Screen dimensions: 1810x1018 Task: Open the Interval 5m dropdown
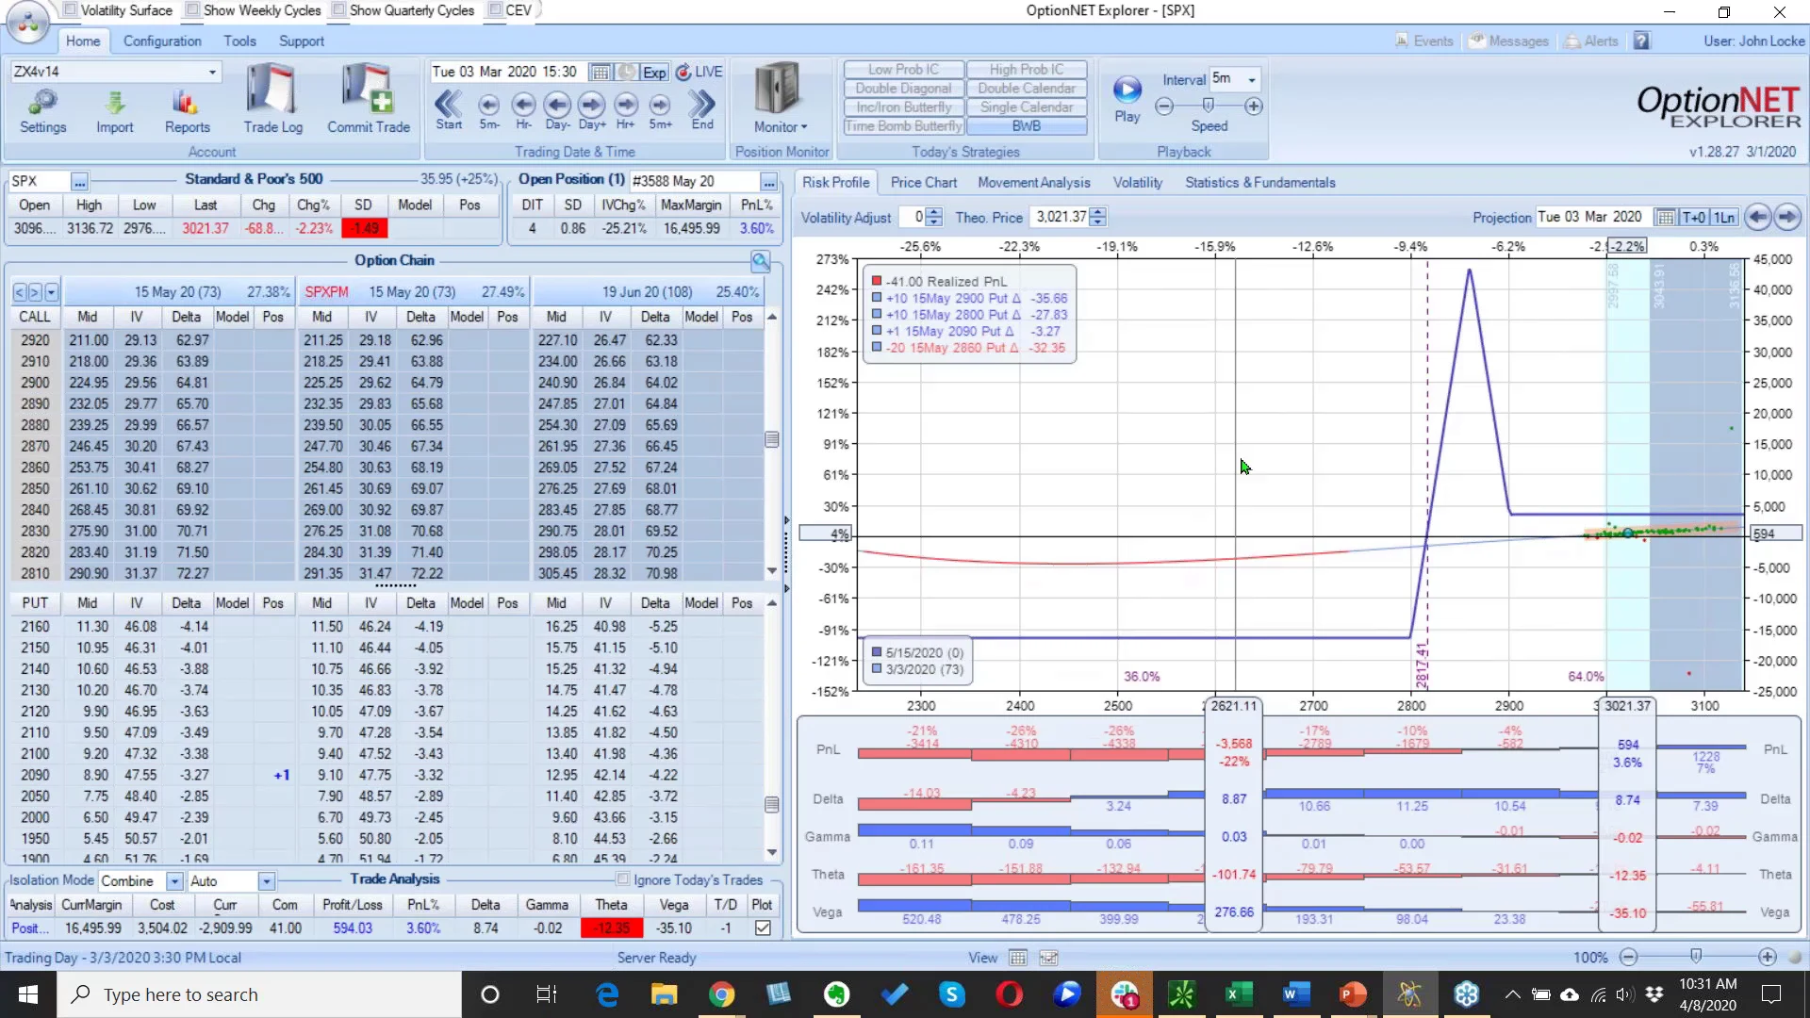pos(1252,79)
